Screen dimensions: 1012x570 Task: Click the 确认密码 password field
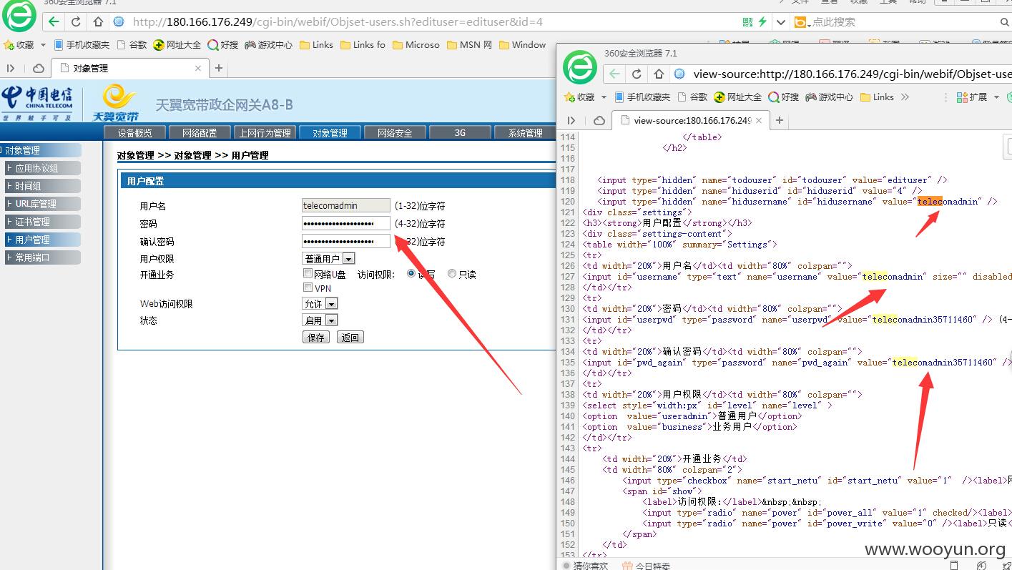pyautogui.click(x=346, y=241)
